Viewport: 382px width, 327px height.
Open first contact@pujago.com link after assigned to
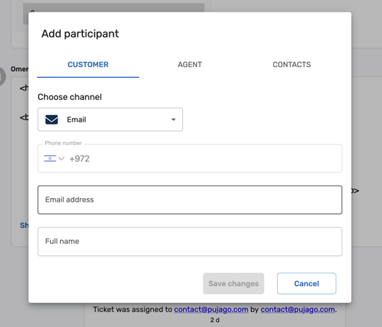(x=211, y=310)
